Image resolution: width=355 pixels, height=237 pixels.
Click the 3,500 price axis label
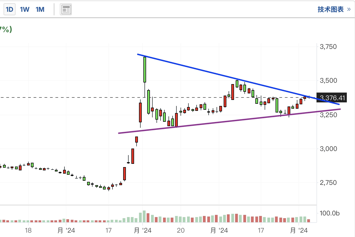tap(328, 81)
